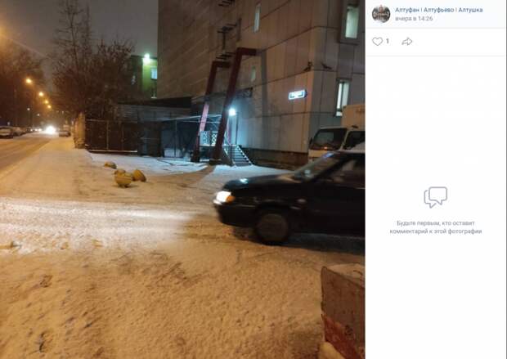Click the illuminated sign on the building
Viewport: 507px width, 359px height.
tap(297, 95)
